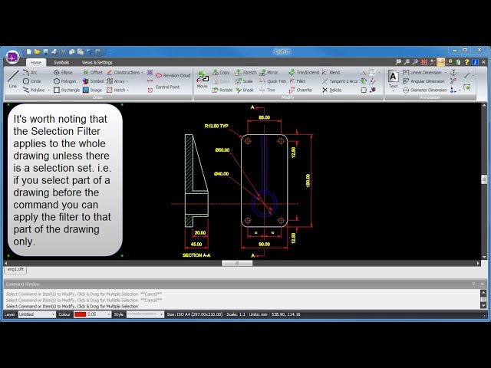This screenshot has height=368, width=491.
Task: Click the "SECTION A-A" drawing label
Action: [196, 255]
